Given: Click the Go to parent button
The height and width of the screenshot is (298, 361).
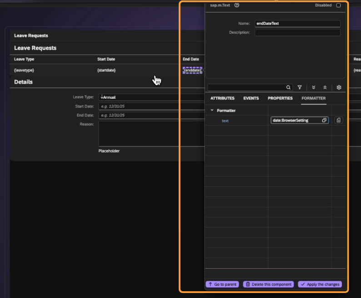Looking at the screenshot, I should tap(222, 284).
